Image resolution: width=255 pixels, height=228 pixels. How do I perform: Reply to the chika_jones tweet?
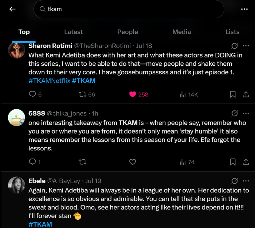[32, 162]
